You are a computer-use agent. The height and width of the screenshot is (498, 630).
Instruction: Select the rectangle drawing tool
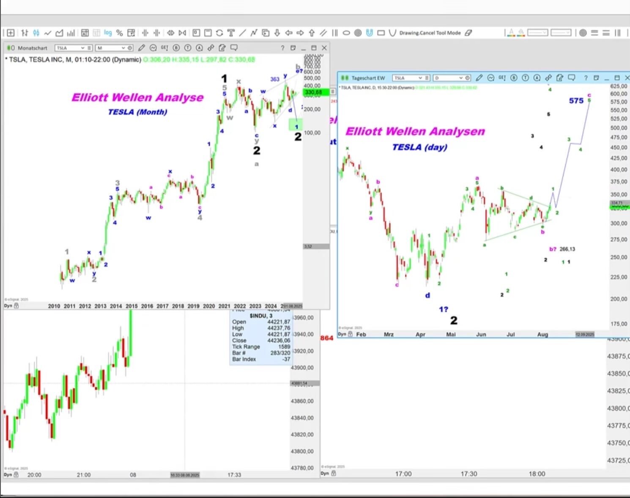point(381,33)
